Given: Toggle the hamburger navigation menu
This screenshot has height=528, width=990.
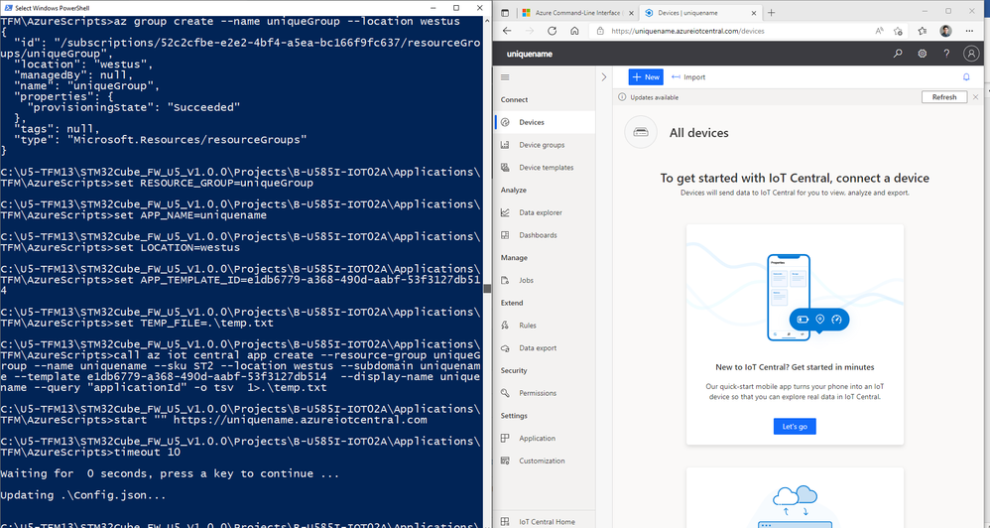Looking at the screenshot, I should (505, 77).
